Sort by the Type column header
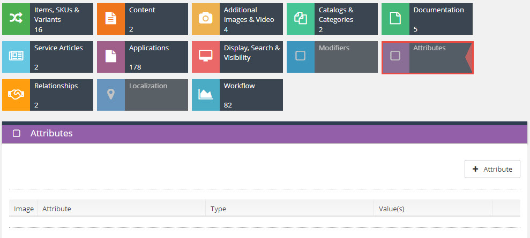Screen dimensions: 530x238 pyautogui.click(x=290, y=209)
